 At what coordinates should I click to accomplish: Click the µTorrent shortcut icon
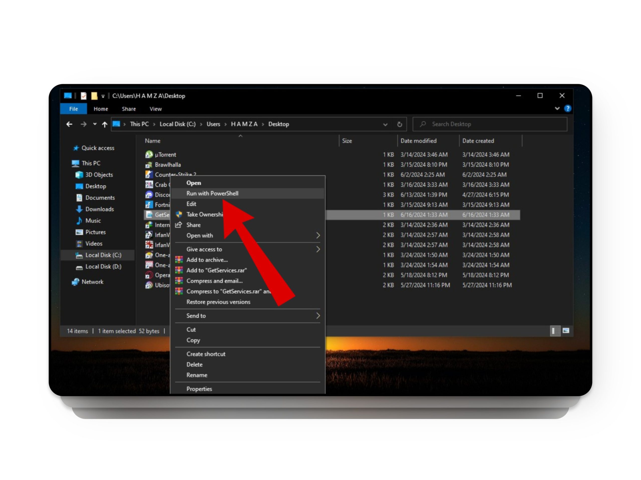point(149,155)
